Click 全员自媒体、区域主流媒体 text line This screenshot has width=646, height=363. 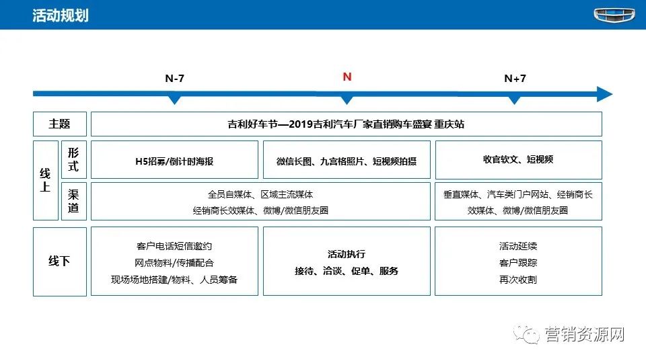[260, 194]
